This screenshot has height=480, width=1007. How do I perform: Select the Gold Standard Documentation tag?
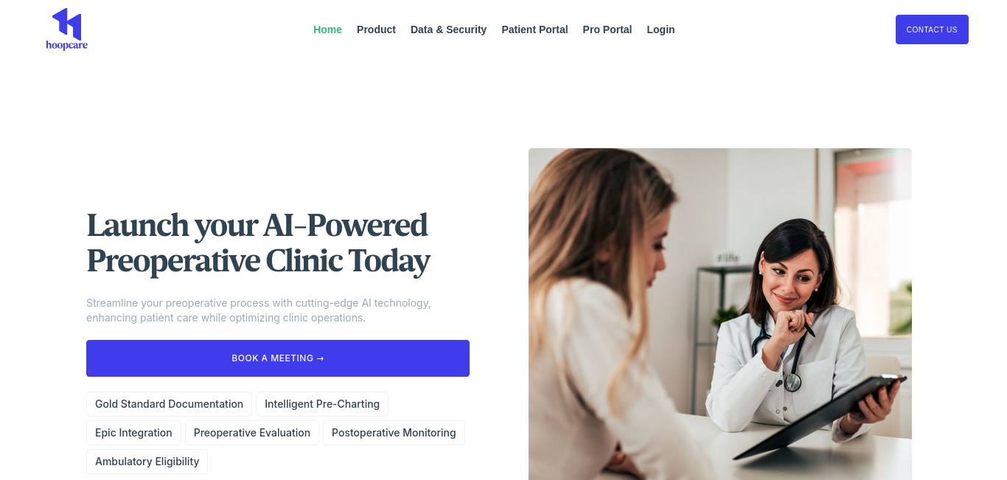click(x=169, y=404)
